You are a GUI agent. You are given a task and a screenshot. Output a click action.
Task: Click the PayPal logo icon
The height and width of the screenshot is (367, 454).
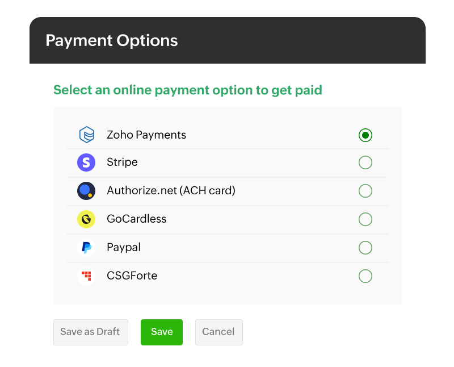86,248
